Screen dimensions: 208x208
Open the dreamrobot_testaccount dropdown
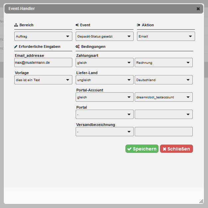coord(164,97)
